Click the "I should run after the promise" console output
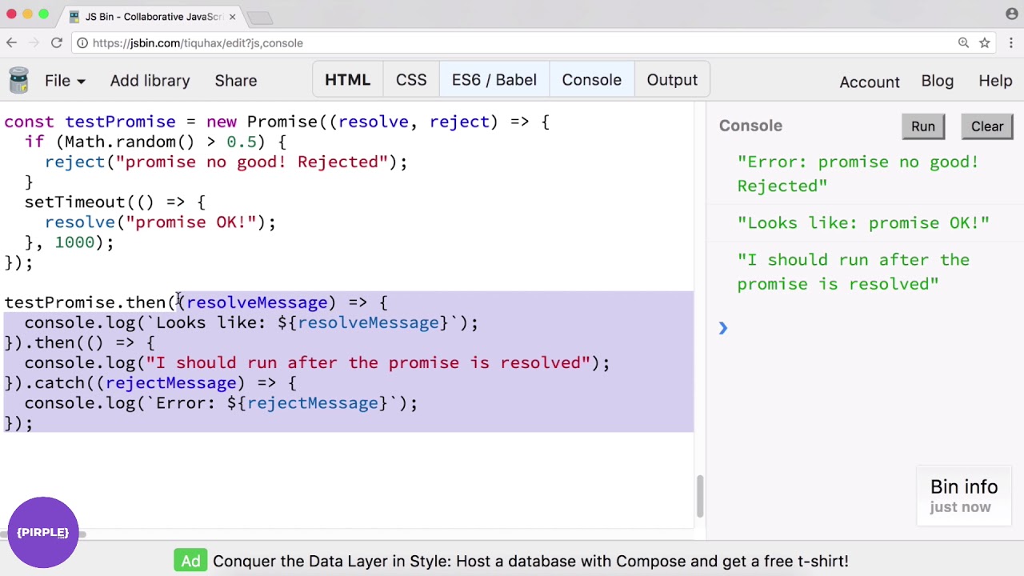Viewport: 1024px width, 576px height. [x=853, y=272]
